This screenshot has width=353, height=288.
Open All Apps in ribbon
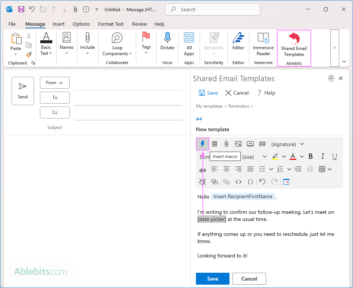tap(189, 44)
